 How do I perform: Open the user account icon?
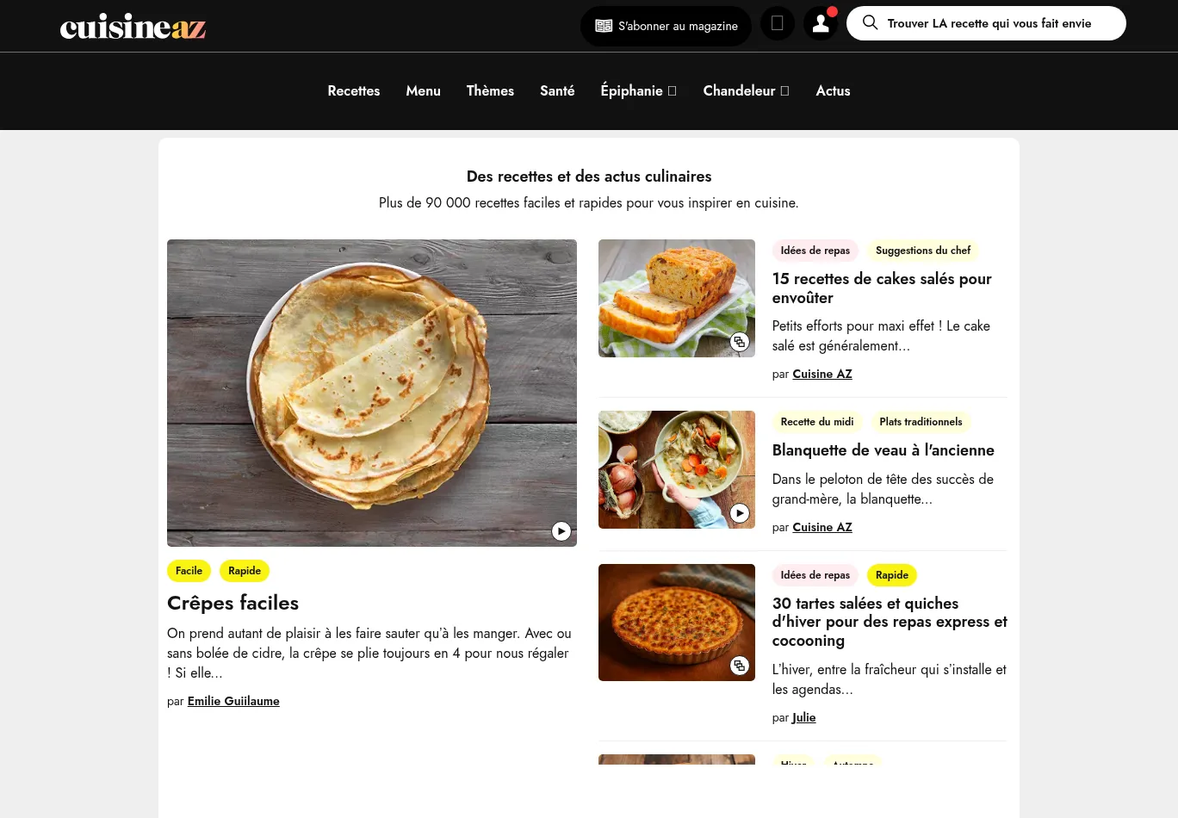(821, 24)
